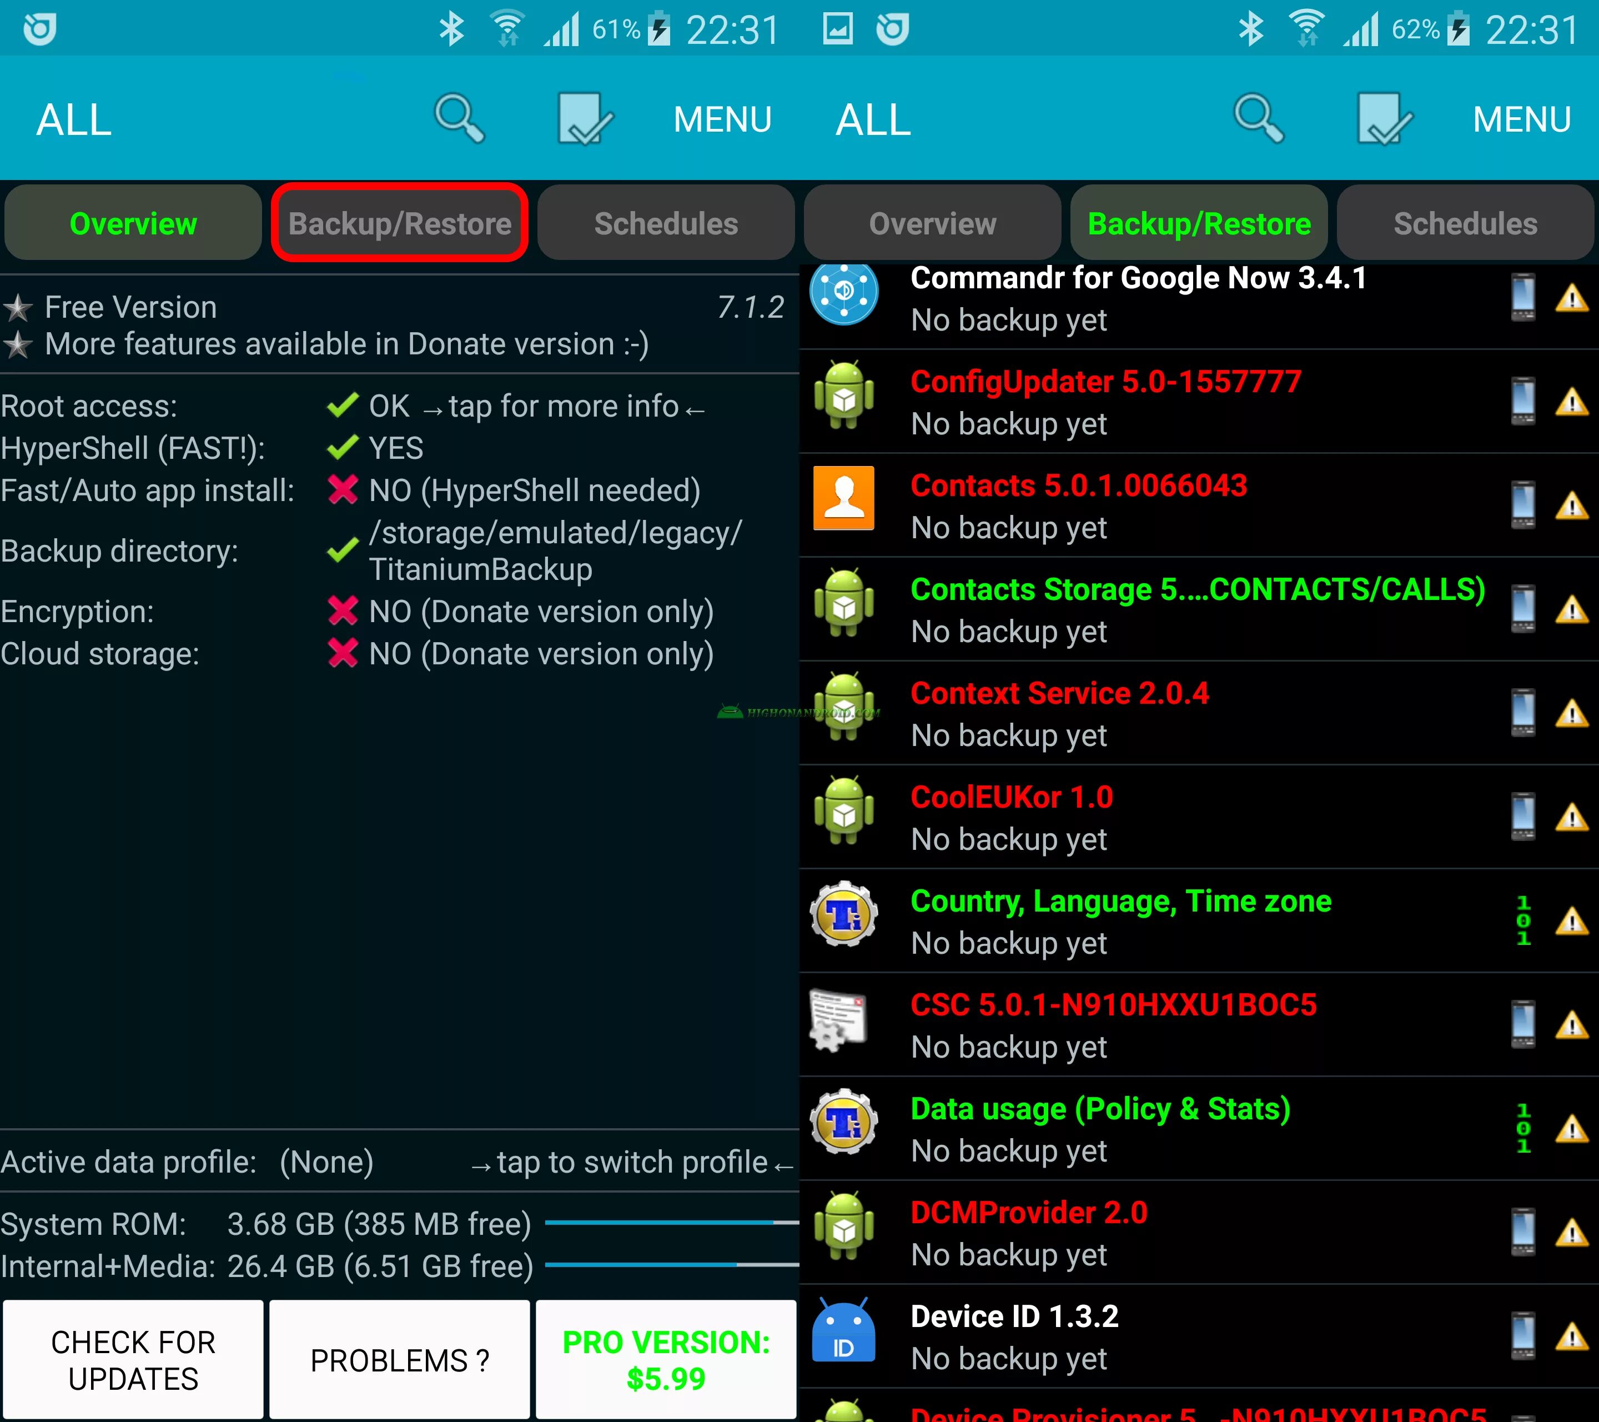
Task: Tap Titanium icon for Data usage entry
Action: pyautogui.click(x=843, y=1123)
